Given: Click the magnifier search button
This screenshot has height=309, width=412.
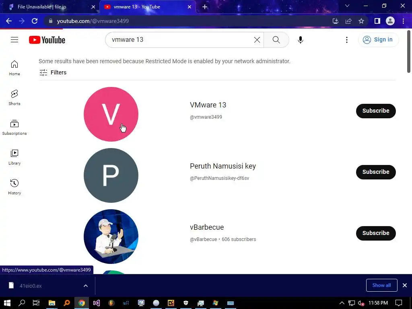Looking at the screenshot, I should click(276, 40).
